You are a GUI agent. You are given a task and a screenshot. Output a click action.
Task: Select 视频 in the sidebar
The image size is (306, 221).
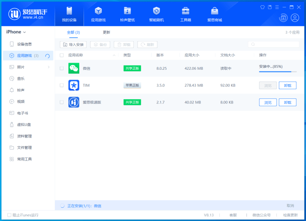coord(28,101)
